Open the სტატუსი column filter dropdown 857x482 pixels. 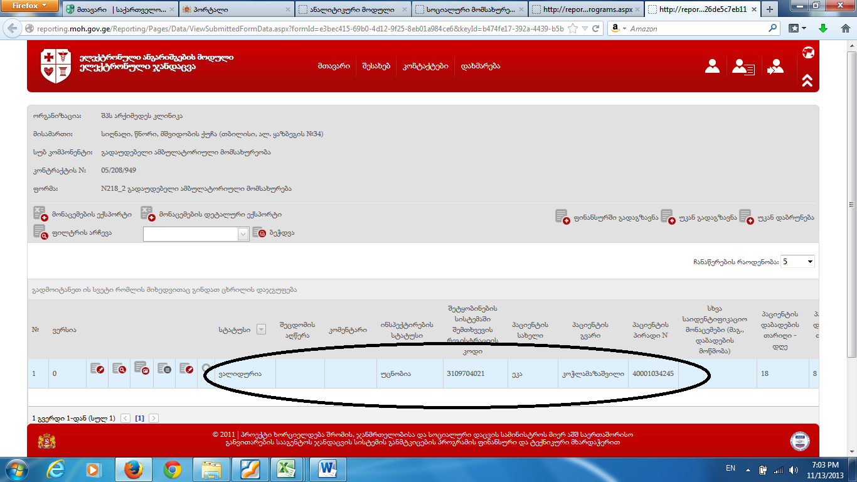click(262, 329)
